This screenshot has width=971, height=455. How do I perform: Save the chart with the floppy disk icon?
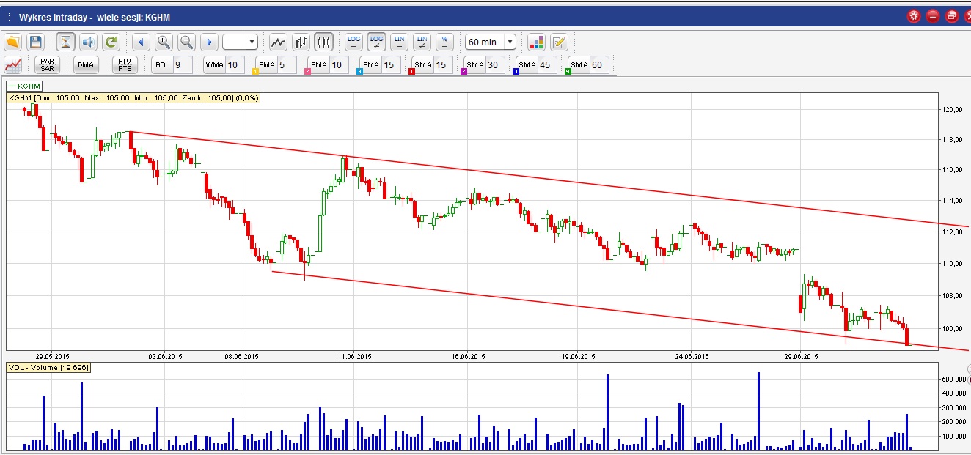click(x=35, y=42)
